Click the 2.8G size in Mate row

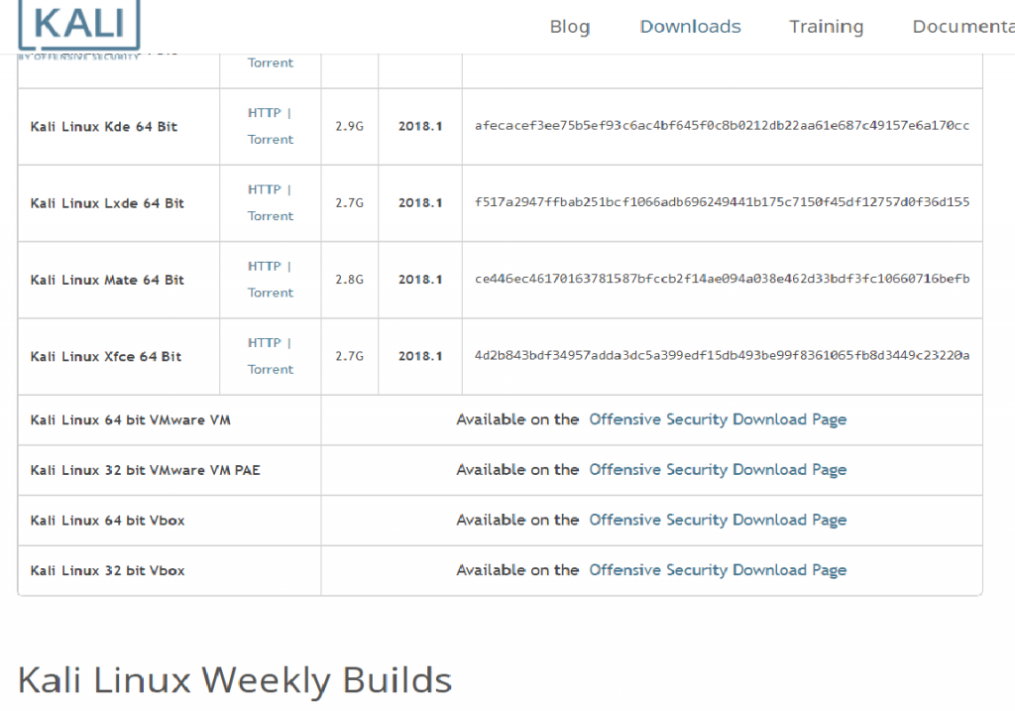[x=350, y=280]
